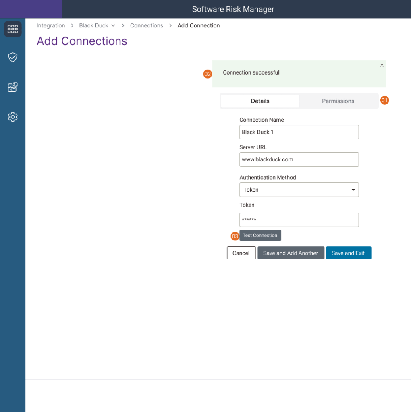Image resolution: width=411 pixels, height=412 pixels.
Task: Click the orange 03 annotation marker
Action: pos(235,236)
